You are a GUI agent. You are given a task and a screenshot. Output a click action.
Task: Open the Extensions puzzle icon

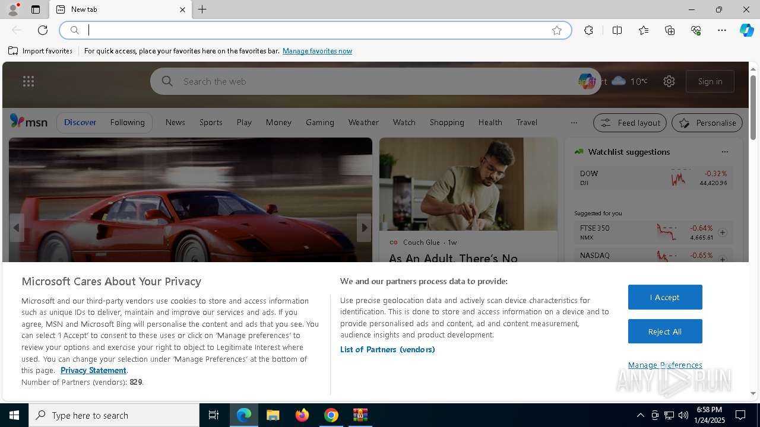[588, 30]
